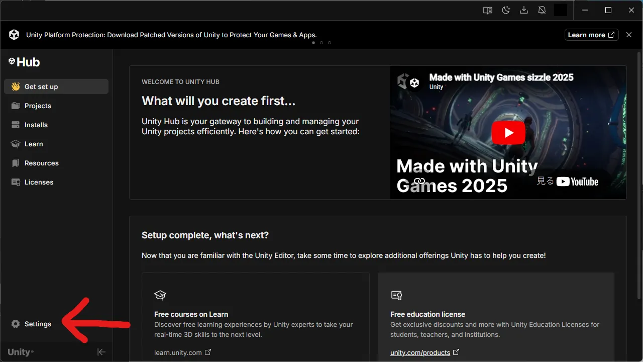Toggle dark mode with the moon icon
This screenshot has height=362, width=643.
point(506,10)
